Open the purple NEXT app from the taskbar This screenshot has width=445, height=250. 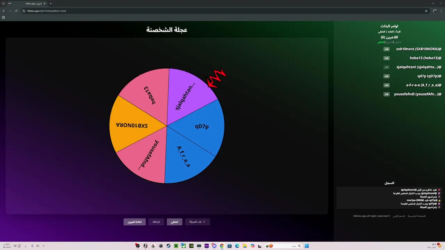tap(207, 246)
